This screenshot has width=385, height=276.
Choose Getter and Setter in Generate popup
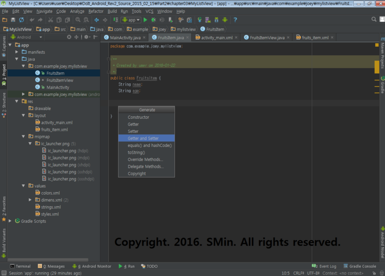point(147,139)
